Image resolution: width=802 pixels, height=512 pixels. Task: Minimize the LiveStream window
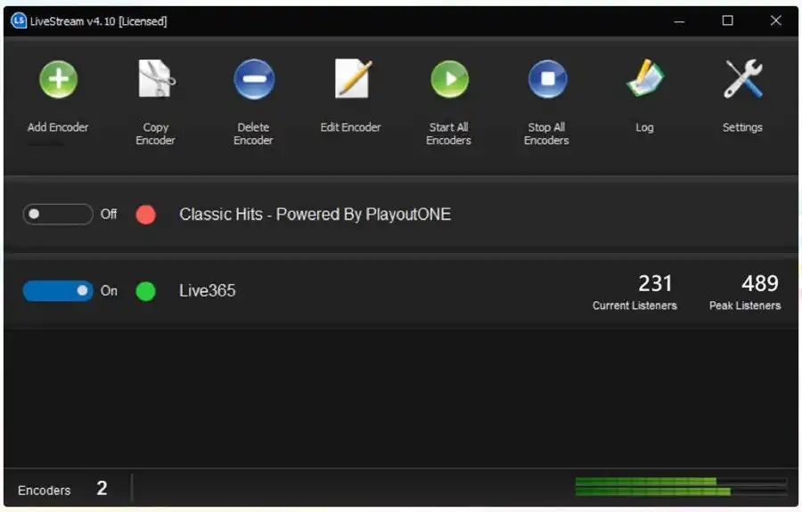click(x=679, y=21)
